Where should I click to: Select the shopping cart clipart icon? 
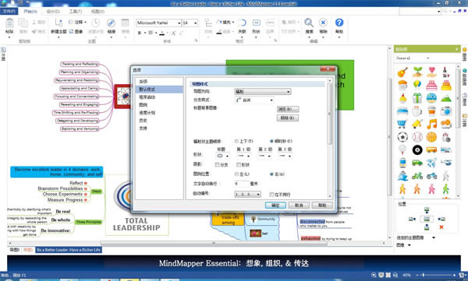click(402, 124)
